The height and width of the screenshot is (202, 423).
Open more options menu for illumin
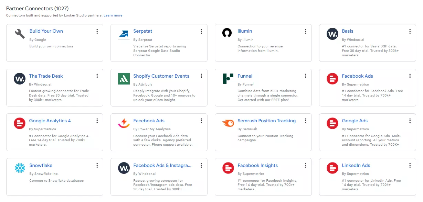pyautogui.click(x=306, y=31)
